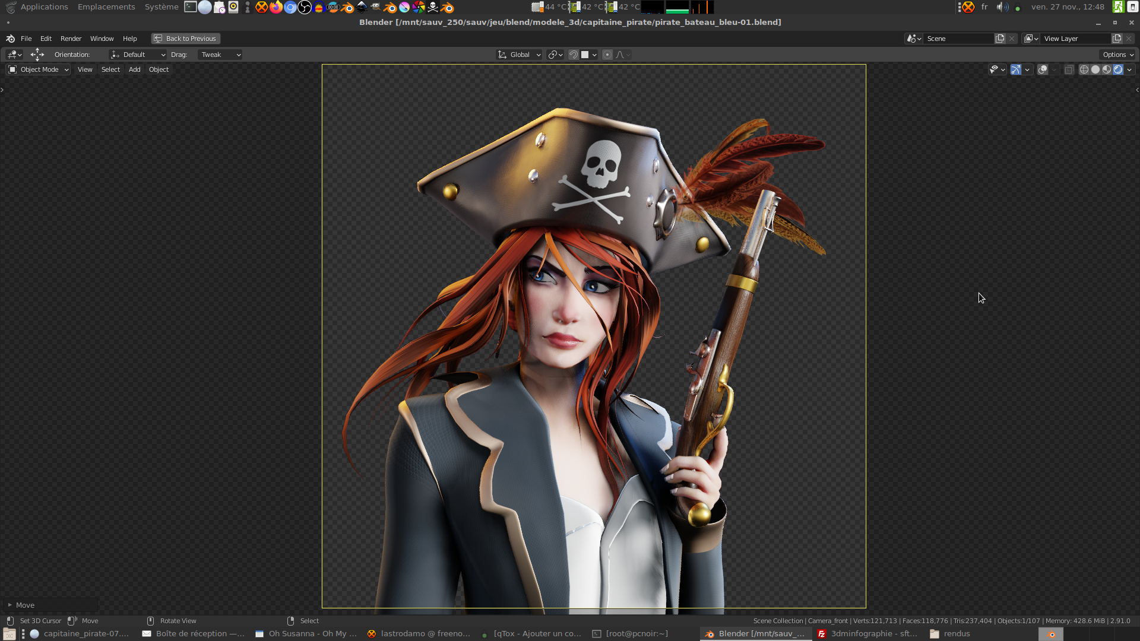Screen dimensions: 1140x641
Task: Click the Back to Previous button
Action: tap(185, 39)
